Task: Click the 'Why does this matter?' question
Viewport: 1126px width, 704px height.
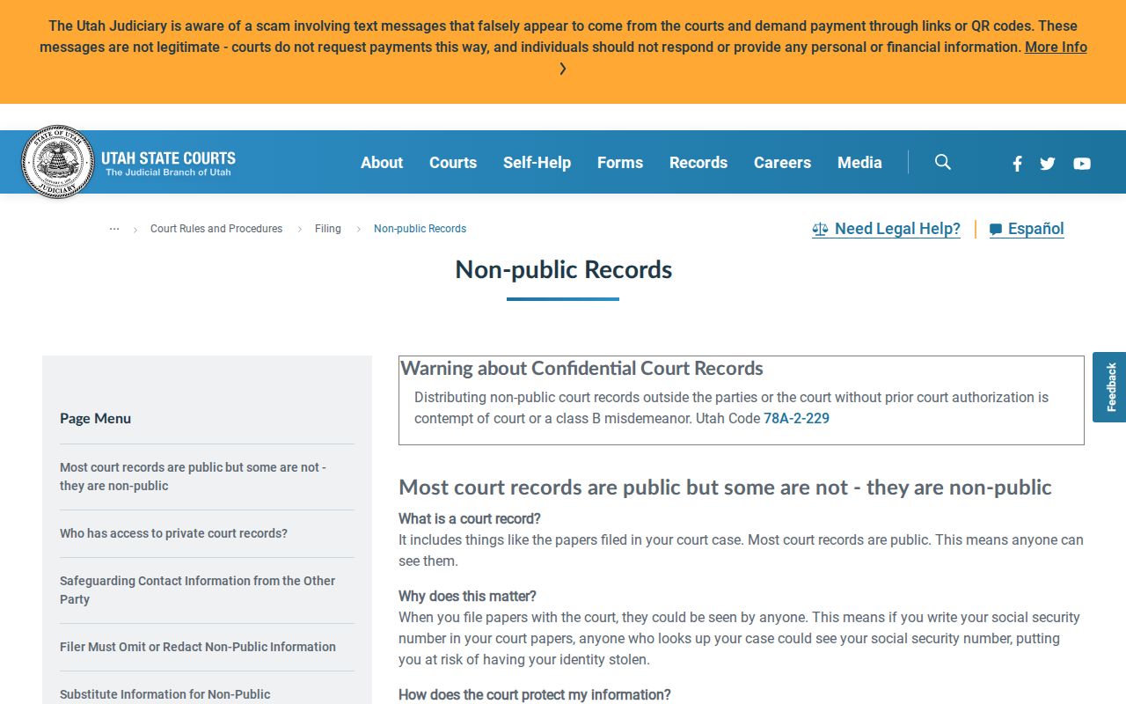Action: pyautogui.click(x=467, y=596)
